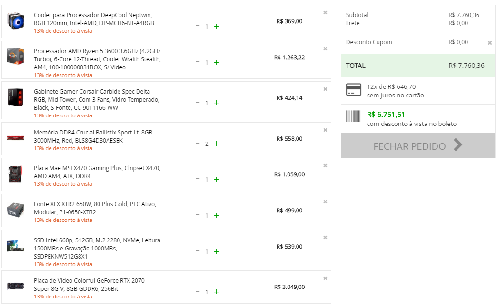The image size is (497, 307).
Task: Decrease quantity of SSD Intel 660p
Action: 198,251
